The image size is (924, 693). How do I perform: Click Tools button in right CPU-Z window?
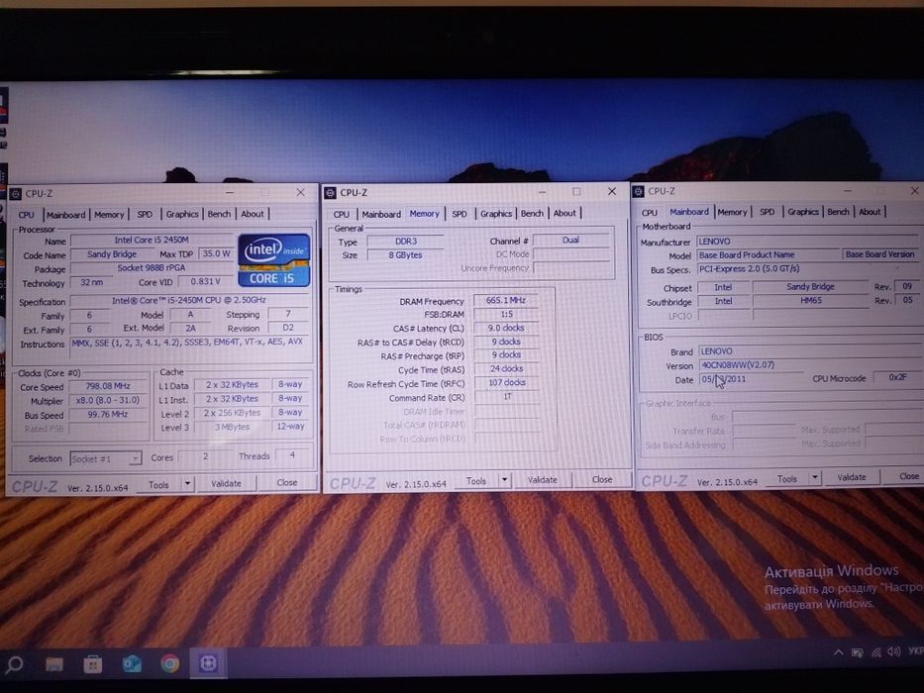tap(786, 478)
